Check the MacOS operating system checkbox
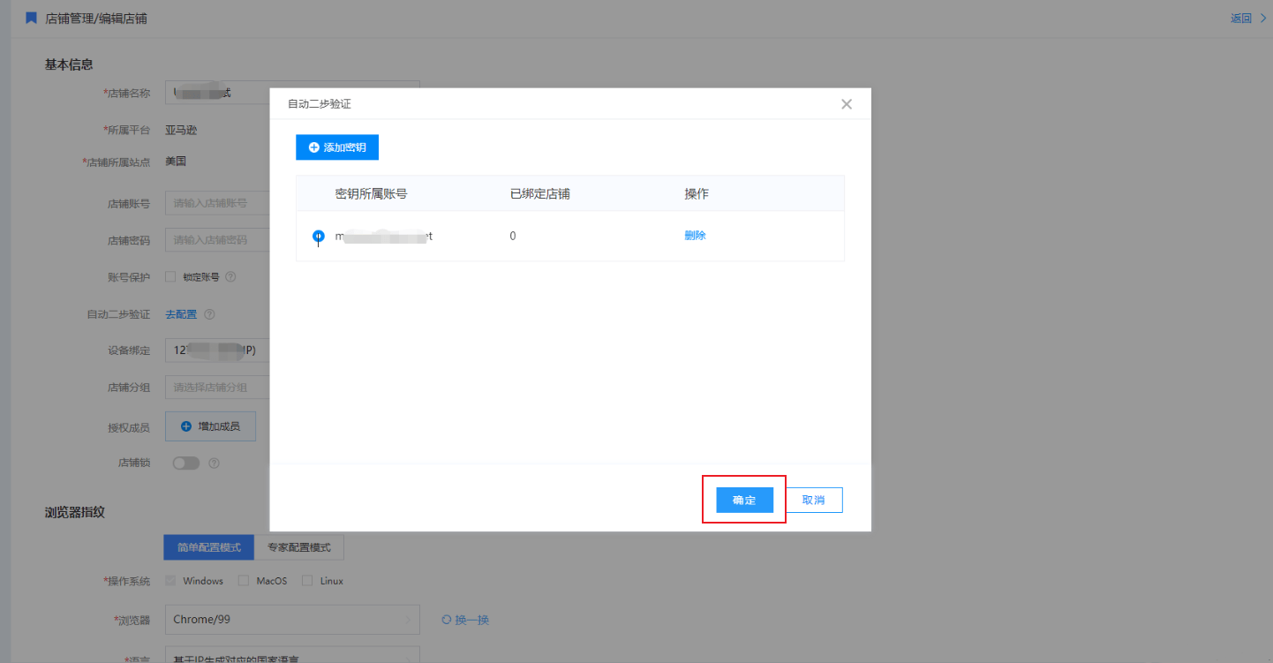The image size is (1273, 663). pyautogui.click(x=244, y=581)
